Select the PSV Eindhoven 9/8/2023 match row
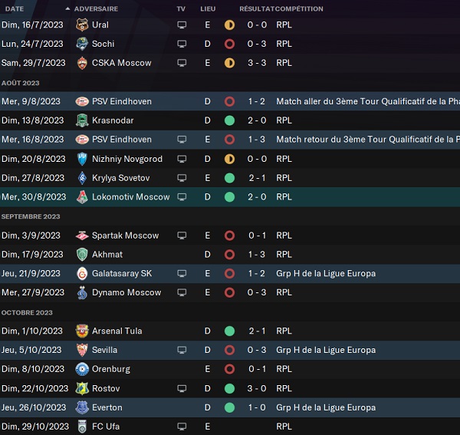 [x=230, y=101]
